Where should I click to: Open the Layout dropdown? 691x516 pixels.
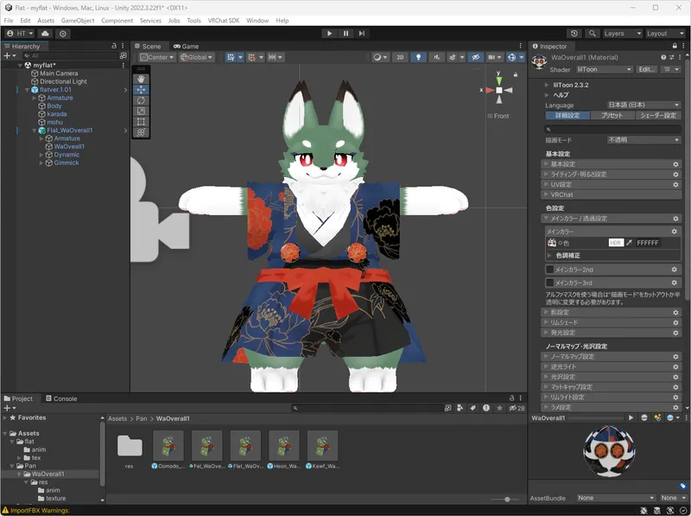pos(665,34)
